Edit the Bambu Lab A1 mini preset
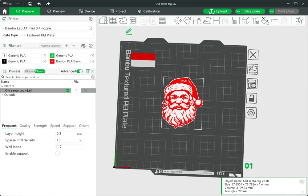The image size is (308, 196). pos(90,28)
